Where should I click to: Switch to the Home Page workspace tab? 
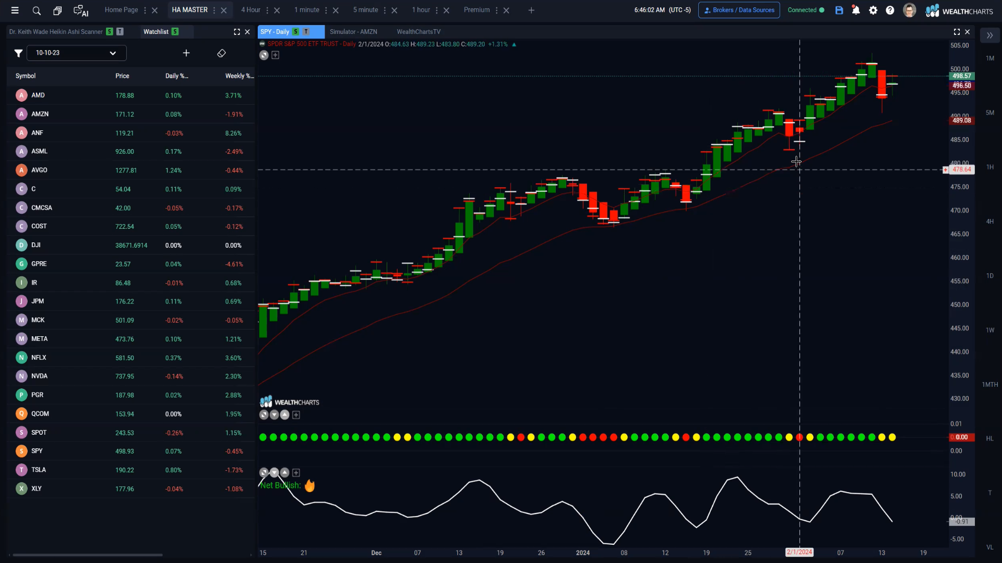point(121,10)
